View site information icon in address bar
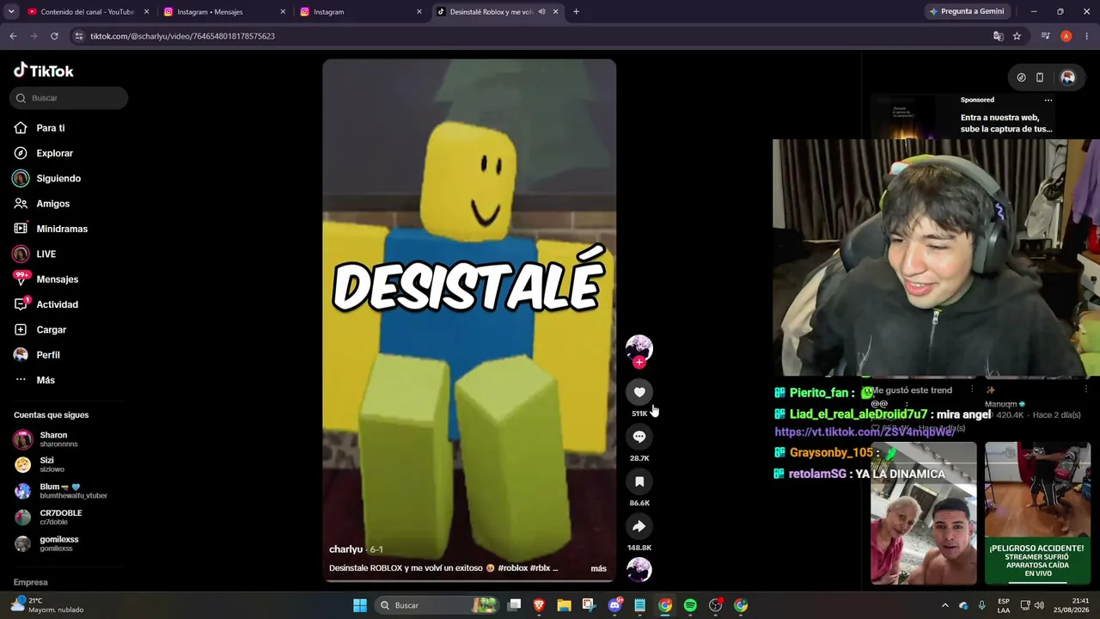Viewport: 1100px width, 619px height. (79, 36)
